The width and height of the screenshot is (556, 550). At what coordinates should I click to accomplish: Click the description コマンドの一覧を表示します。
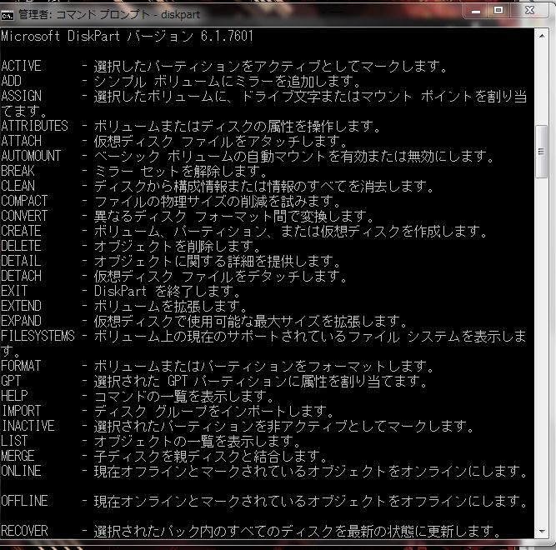(183, 396)
